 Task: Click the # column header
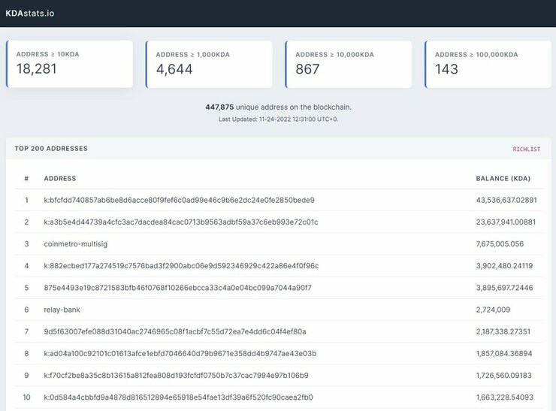coord(26,178)
